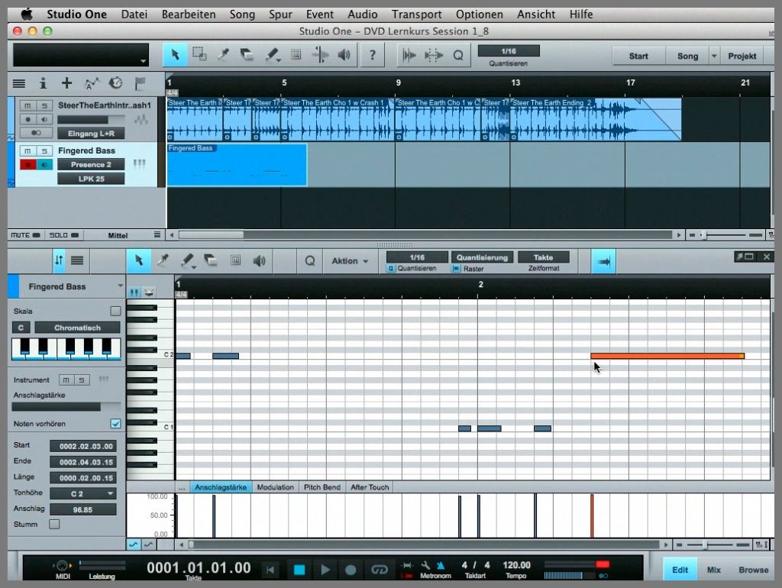
Task: Choose the split tool in the main toolbar
Action: (x=223, y=54)
